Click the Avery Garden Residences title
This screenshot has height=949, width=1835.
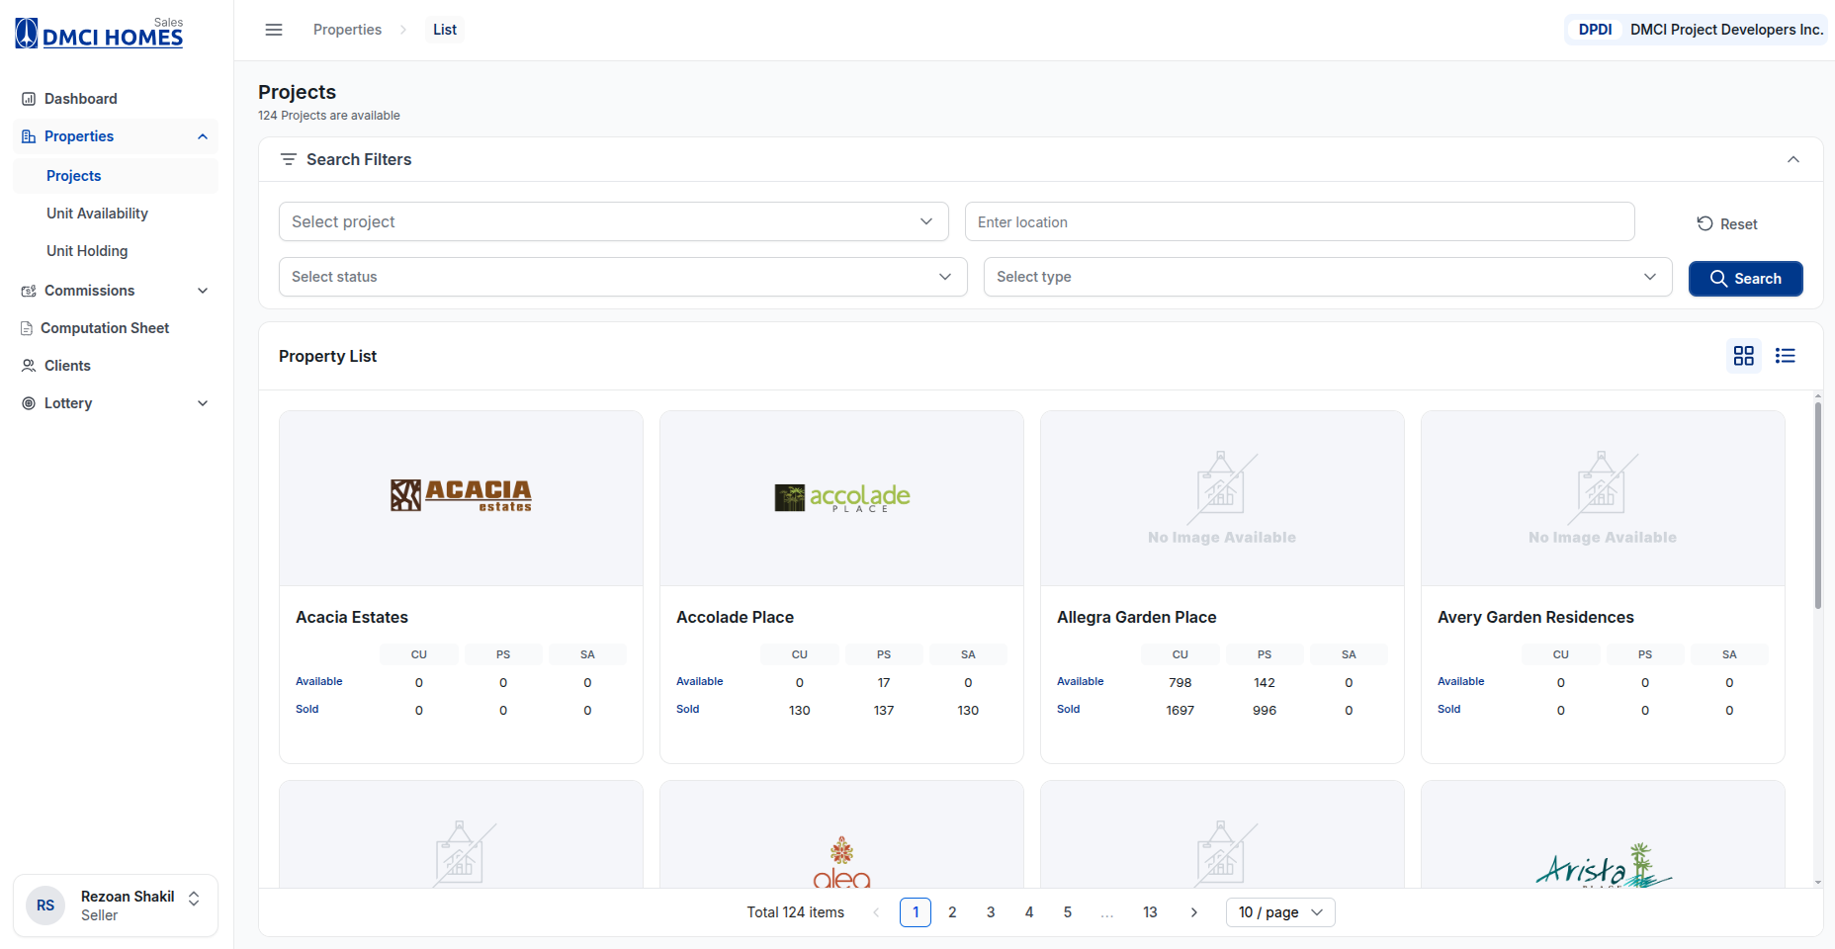pyautogui.click(x=1535, y=617)
